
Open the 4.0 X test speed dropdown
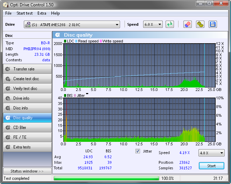click(211, 153)
